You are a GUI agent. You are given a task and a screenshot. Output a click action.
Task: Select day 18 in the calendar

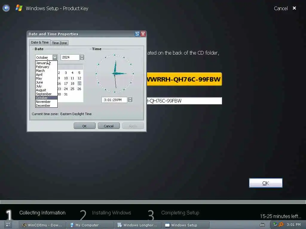(x=72, y=83)
